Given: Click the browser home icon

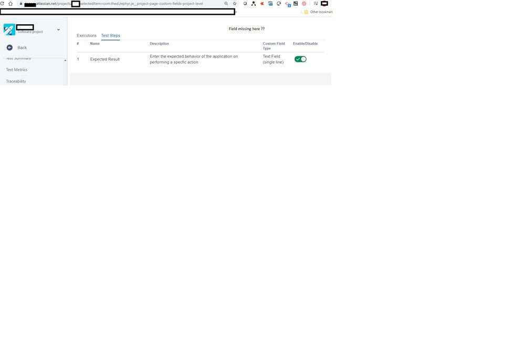Looking at the screenshot, I should 11,3.
